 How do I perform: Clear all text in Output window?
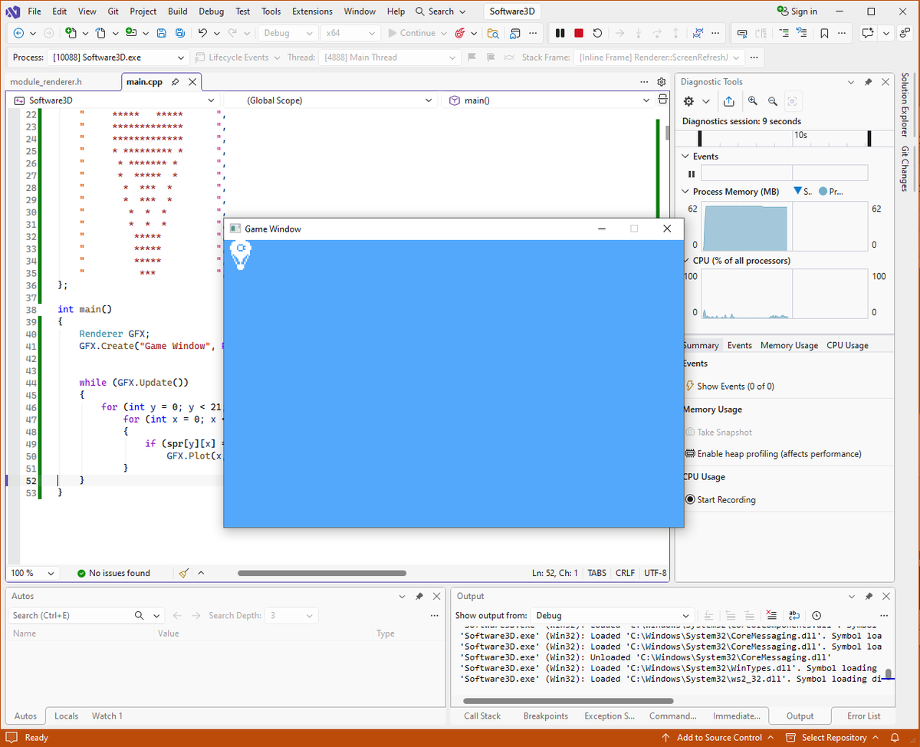771,615
